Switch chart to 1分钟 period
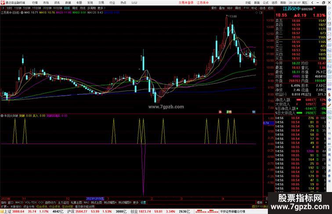The height and width of the screenshot is (214, 332). tap(18, 8)
